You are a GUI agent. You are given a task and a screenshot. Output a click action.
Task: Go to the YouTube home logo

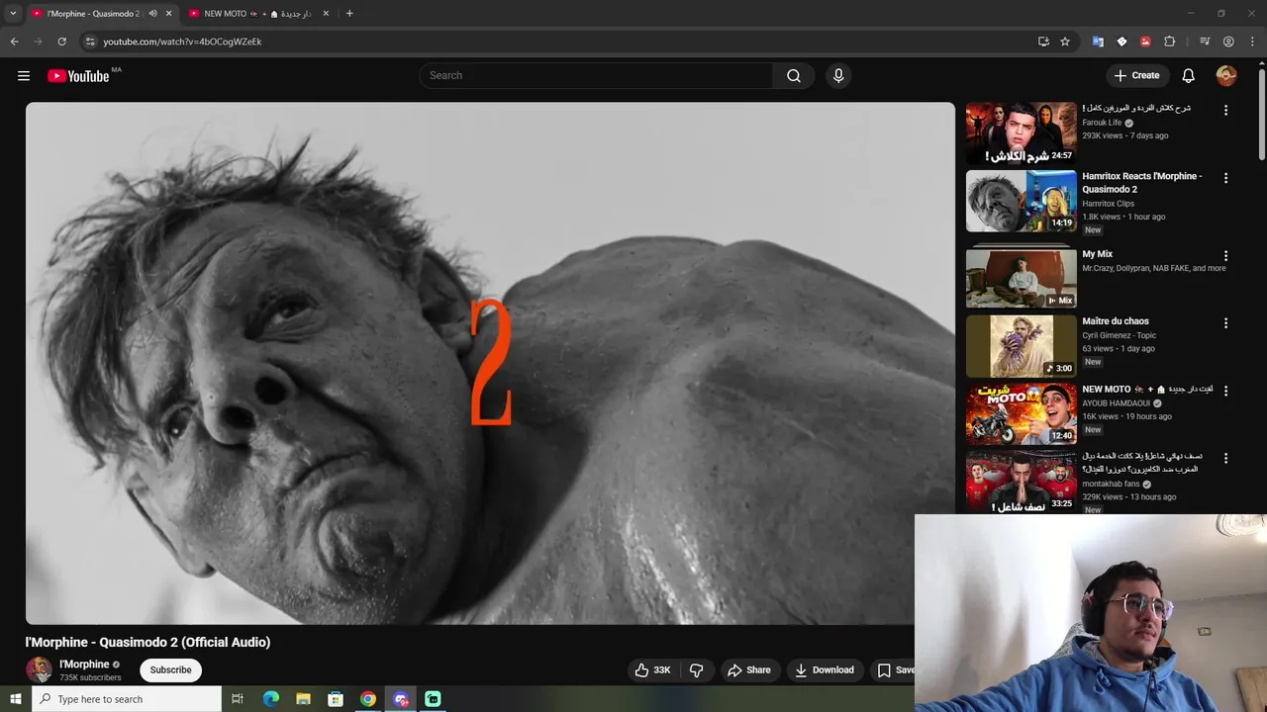tap(78, 76)
